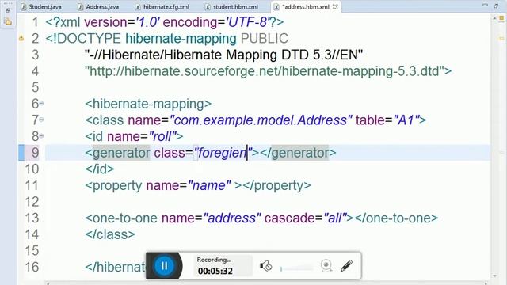Click "com.example.model.Address" class name value
Screen dimensions: 507x285
click(x=261, y=120)
